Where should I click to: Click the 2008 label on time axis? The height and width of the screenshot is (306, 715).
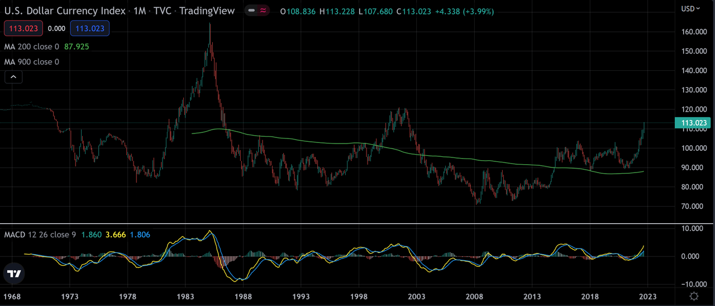click(x=474, y=297)
